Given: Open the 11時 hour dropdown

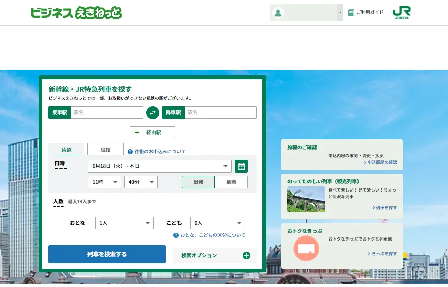Looking at the screenshot, I should 105,182.
